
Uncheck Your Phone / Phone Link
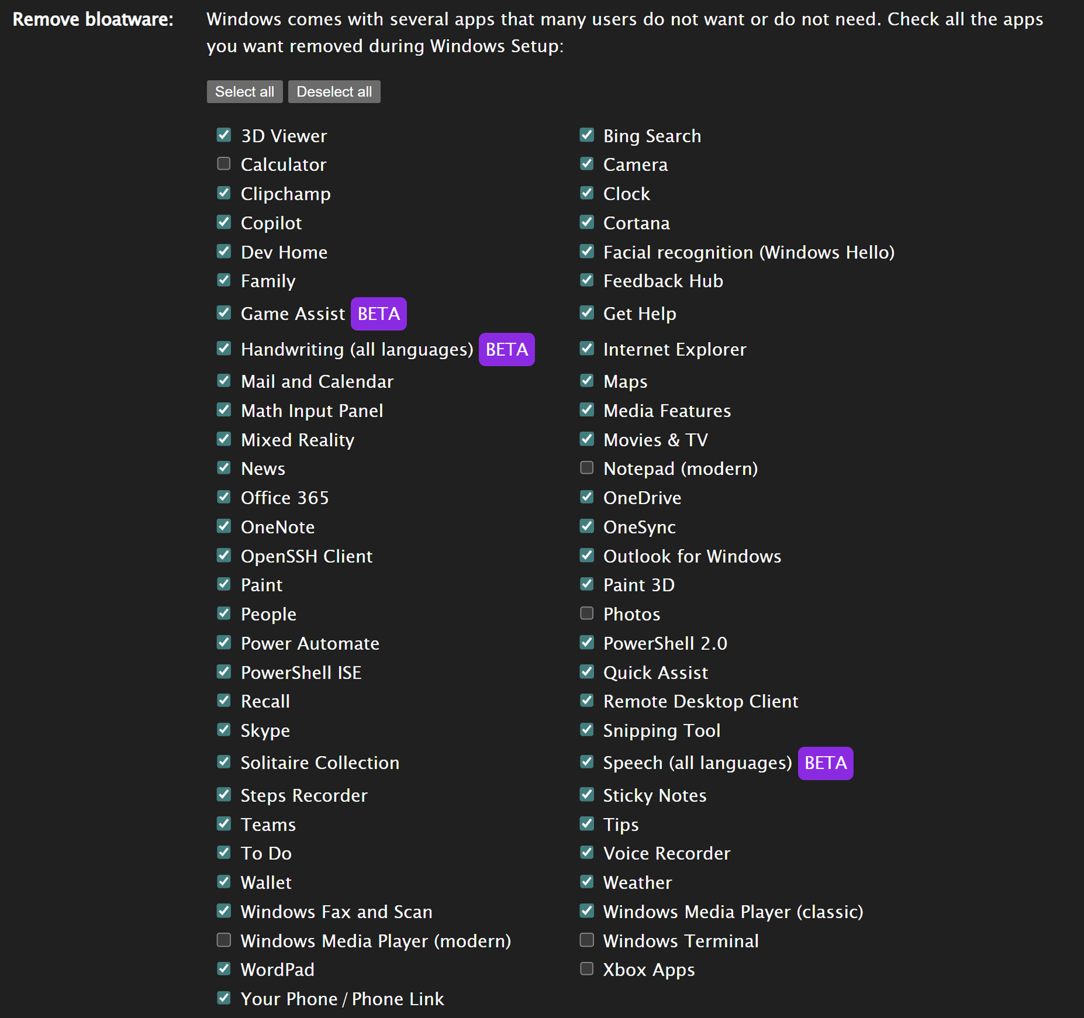click(x=224, y=998)
